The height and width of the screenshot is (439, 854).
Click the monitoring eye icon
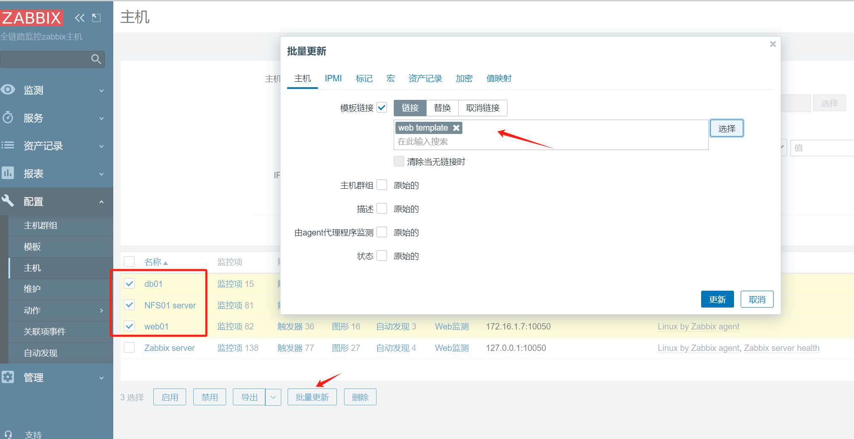pyautogui.click(x=8, y=90)
